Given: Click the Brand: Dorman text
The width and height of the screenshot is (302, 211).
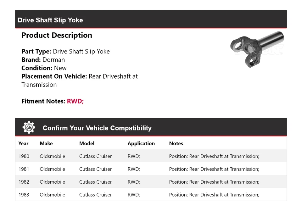Looking at the screenshot, I should point(43,60).
